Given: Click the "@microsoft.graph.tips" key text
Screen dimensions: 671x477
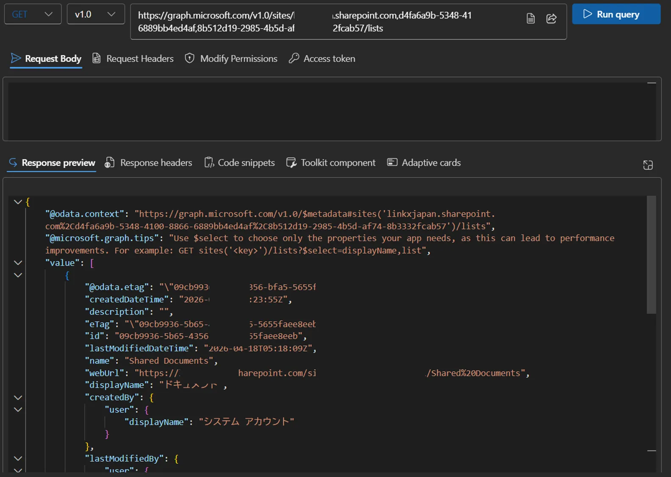Looking at the screenshot, I should [102, 238].
